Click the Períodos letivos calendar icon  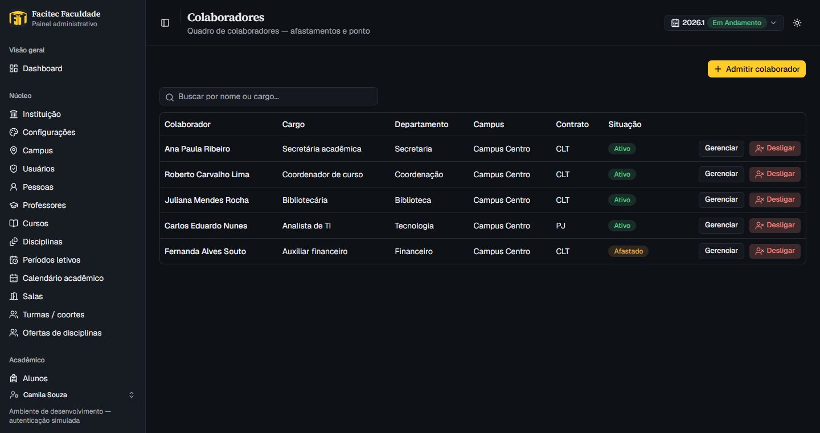14,260
